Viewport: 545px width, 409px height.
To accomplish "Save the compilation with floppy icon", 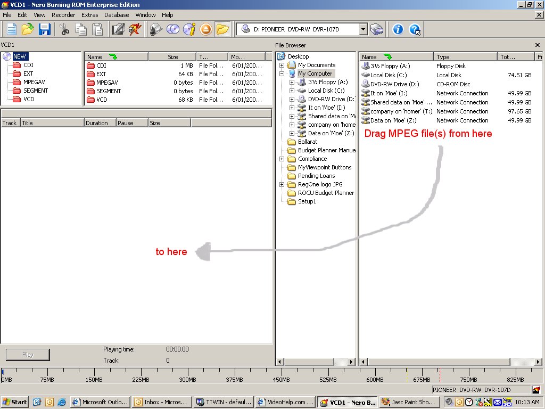I will click(x=45, y=29).
